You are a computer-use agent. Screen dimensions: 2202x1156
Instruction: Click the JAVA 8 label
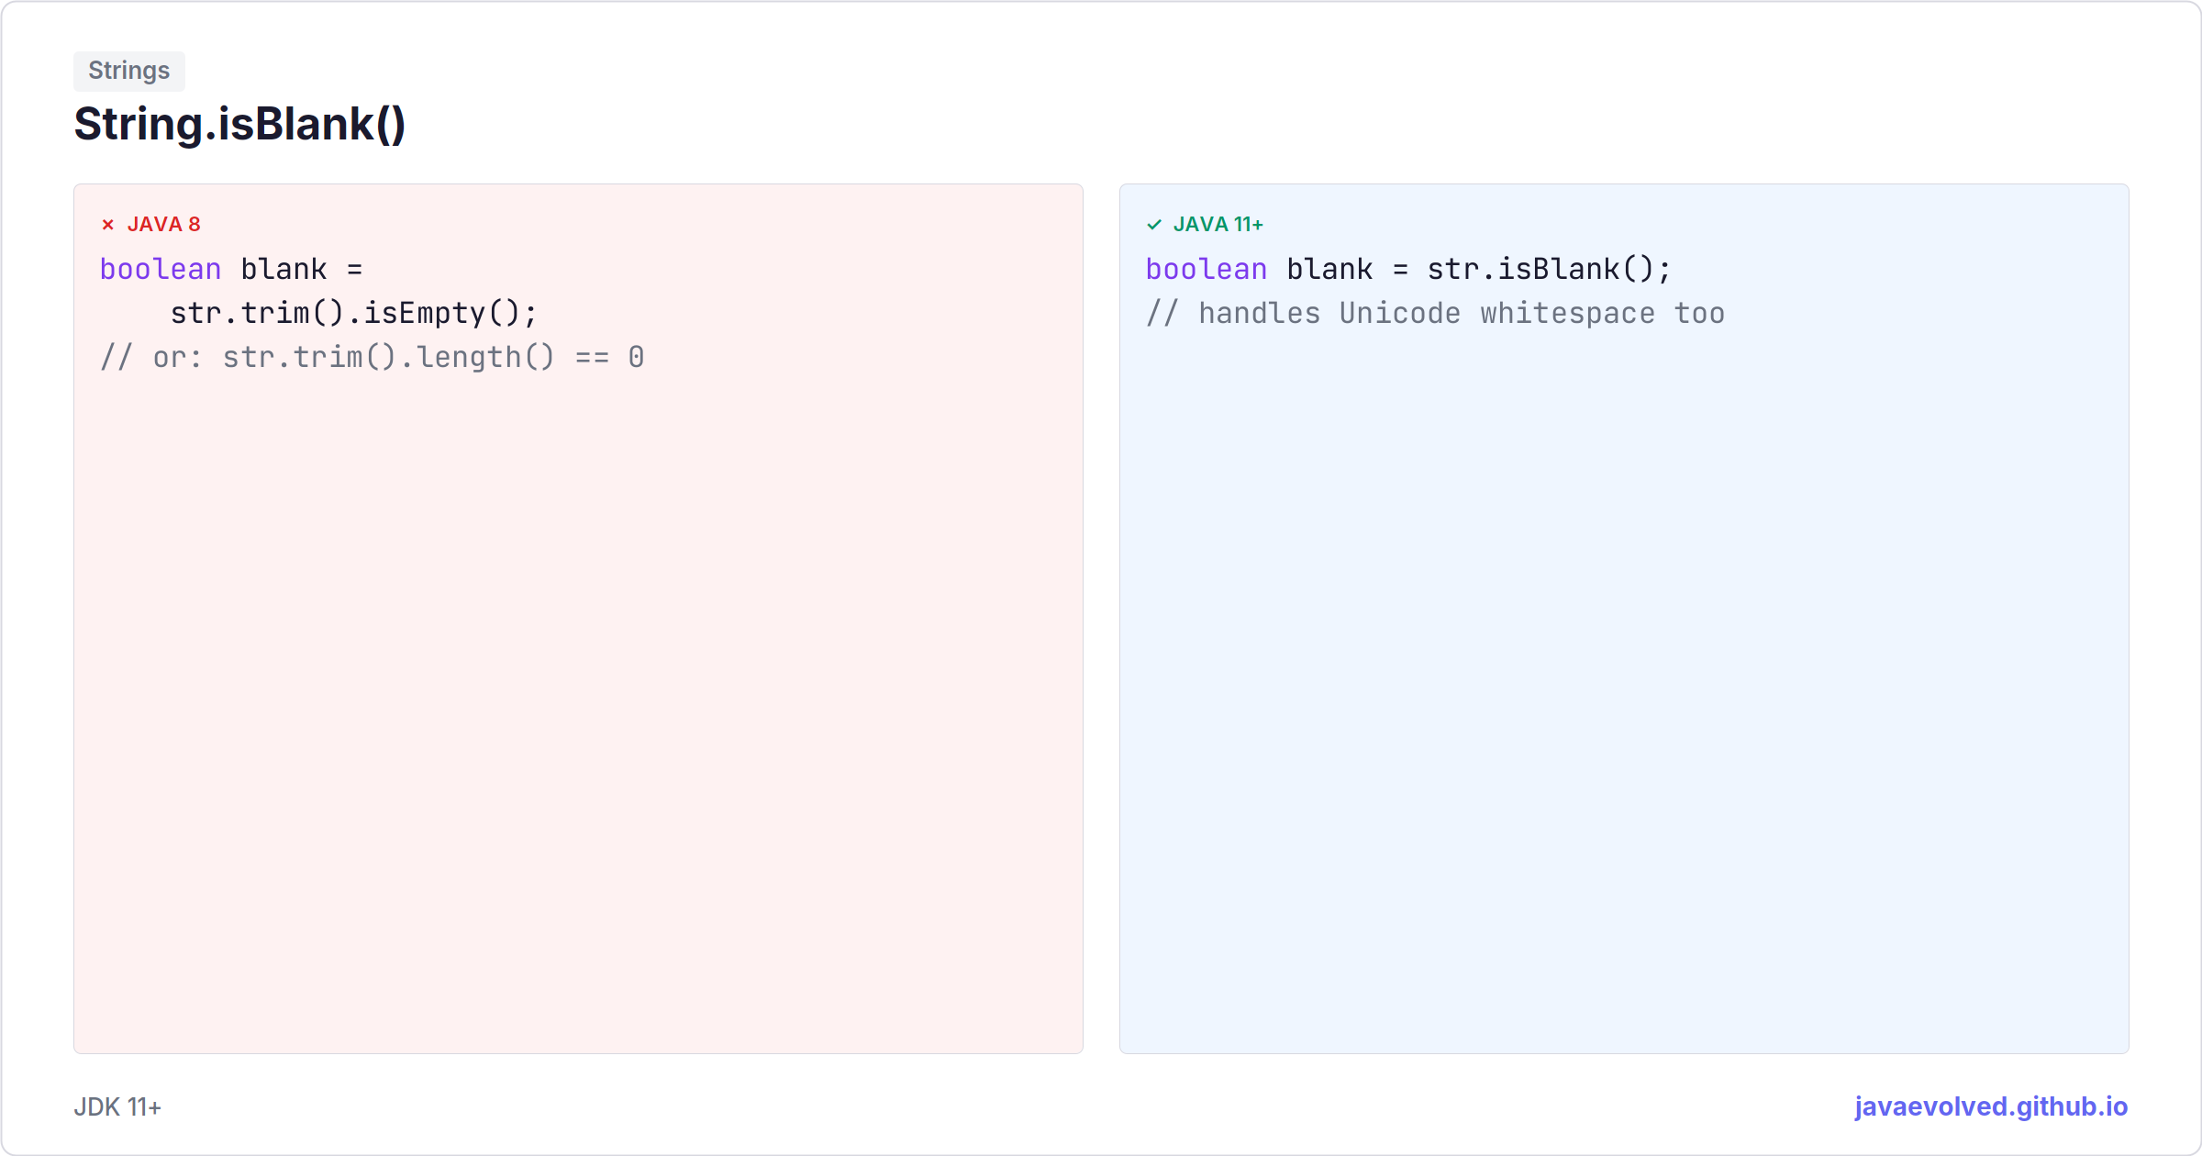[163, 225]
